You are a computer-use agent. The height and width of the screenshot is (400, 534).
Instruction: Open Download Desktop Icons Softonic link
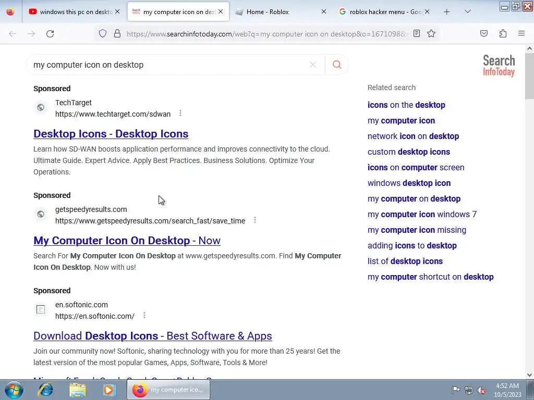click(x=153, y=336)
